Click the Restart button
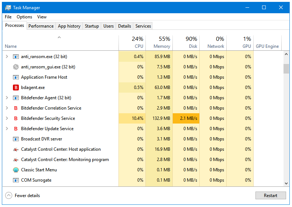This screenshot has width=292, height=207. pos(271,196)
